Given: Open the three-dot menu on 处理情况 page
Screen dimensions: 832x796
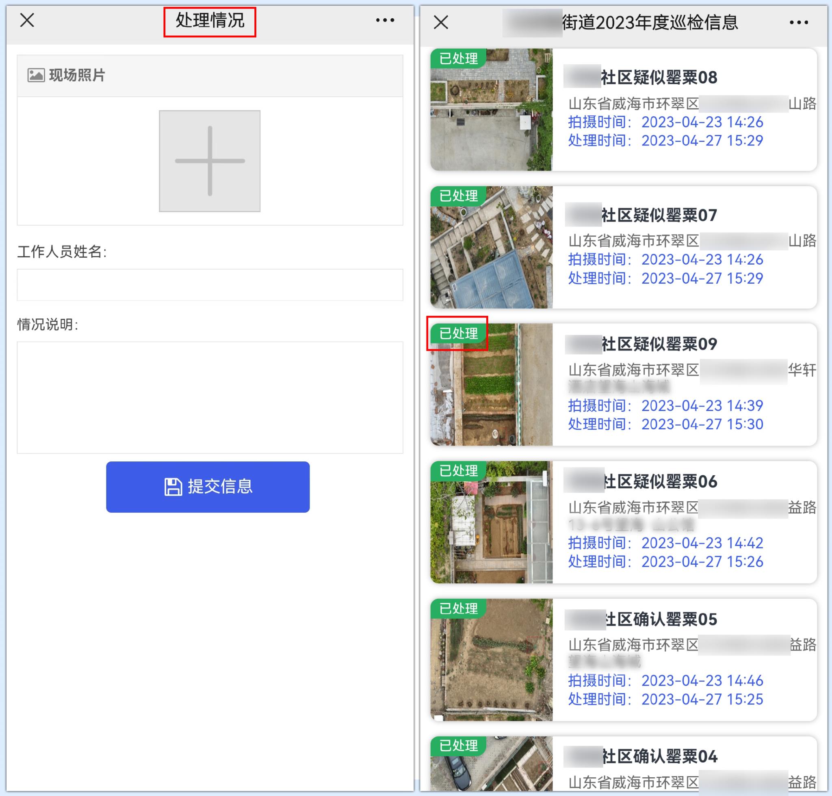Looking at the screenshot, I should pyautogui.click(x=385, y=20).
